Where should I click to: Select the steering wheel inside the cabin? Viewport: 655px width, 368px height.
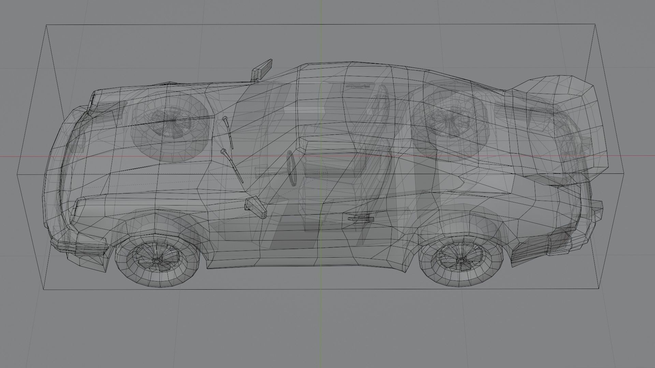(x=292, y=168)
